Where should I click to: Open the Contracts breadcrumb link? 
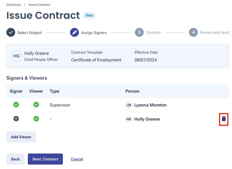click(x=14, y=5)
